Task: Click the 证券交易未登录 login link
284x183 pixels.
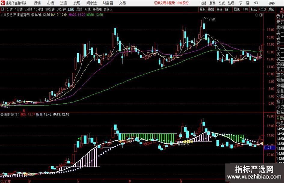Action: [164, 3]
